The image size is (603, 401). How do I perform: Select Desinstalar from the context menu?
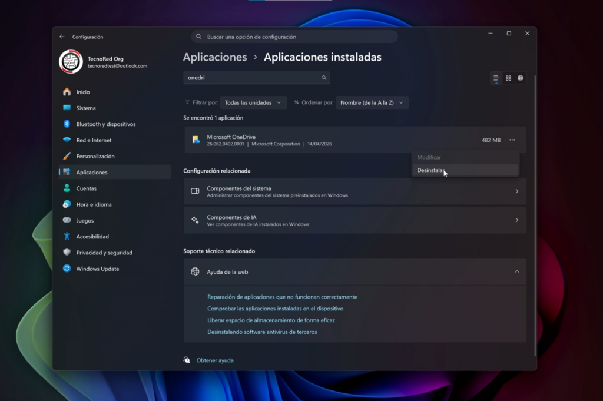tap(430, 170)
